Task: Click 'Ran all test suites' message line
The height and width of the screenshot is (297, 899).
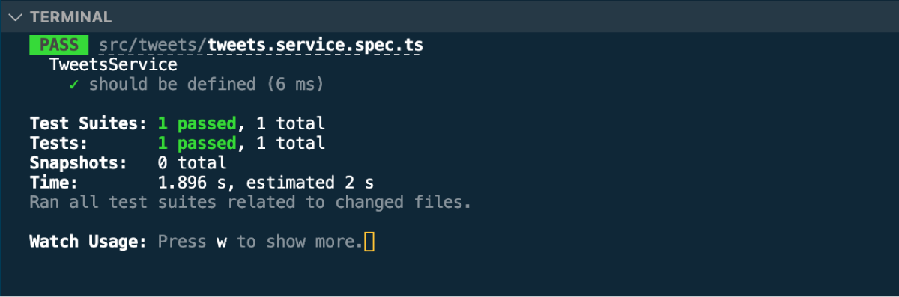Action: [250, 202]
